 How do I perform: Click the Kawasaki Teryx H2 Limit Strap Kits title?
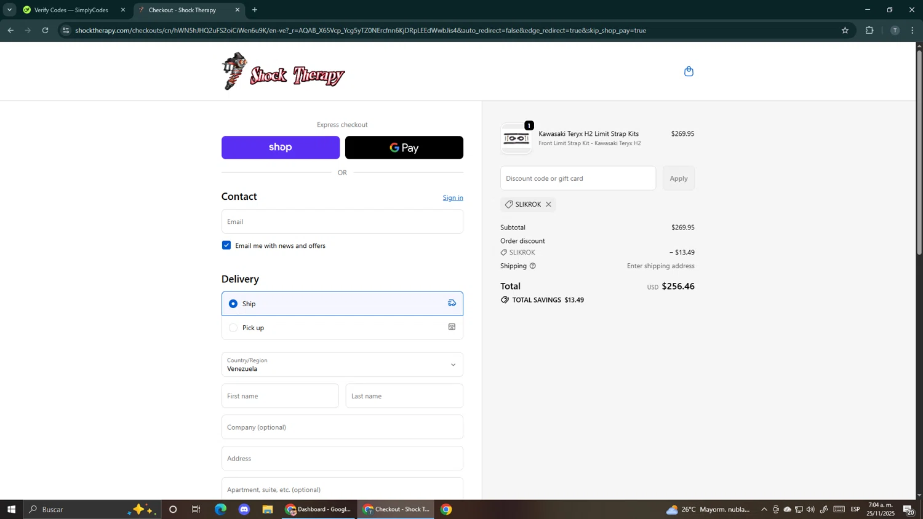[x=589, y=134]
